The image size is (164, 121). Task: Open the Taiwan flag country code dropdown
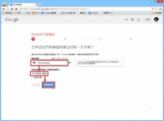pyautogui.click(x=35, y=63)
